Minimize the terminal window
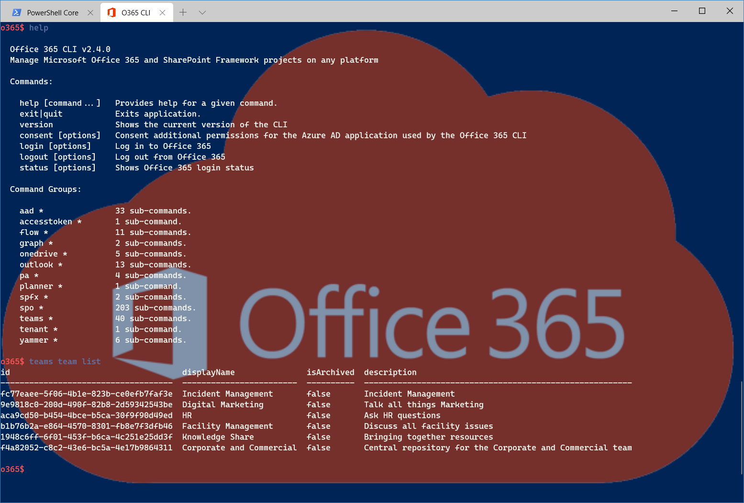Viewport: 744px width, 503px height. tap(675, 11)
